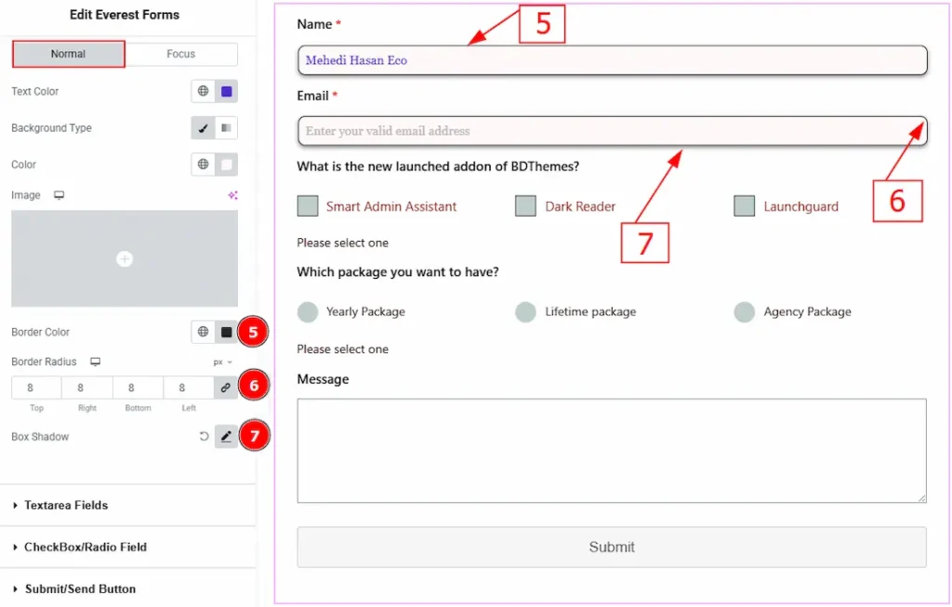Click the Border Color global globe icon
This screenshot has height=607, width=952.
point(203,332)
